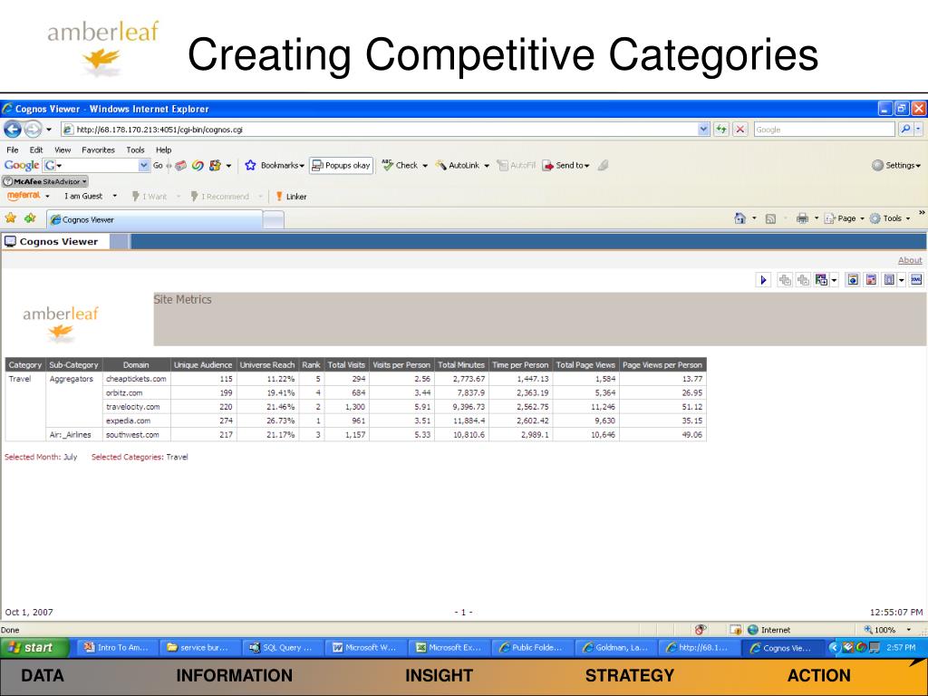Click the Refresh page icon

click(721, 129)
